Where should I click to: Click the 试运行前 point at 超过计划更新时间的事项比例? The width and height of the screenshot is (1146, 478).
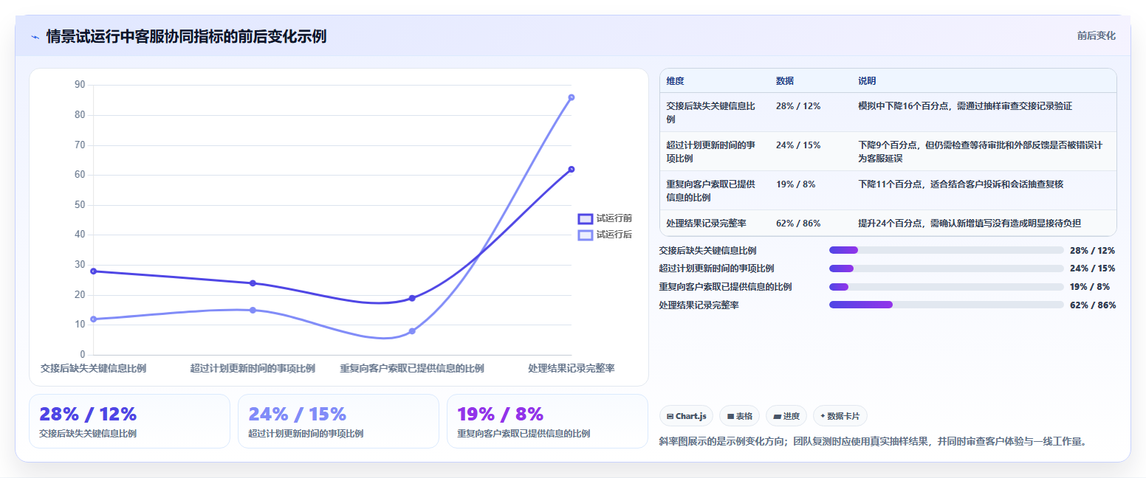click(x=253, y=283)
